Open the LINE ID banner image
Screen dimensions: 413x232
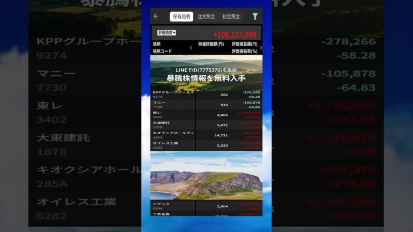point(206,73)
